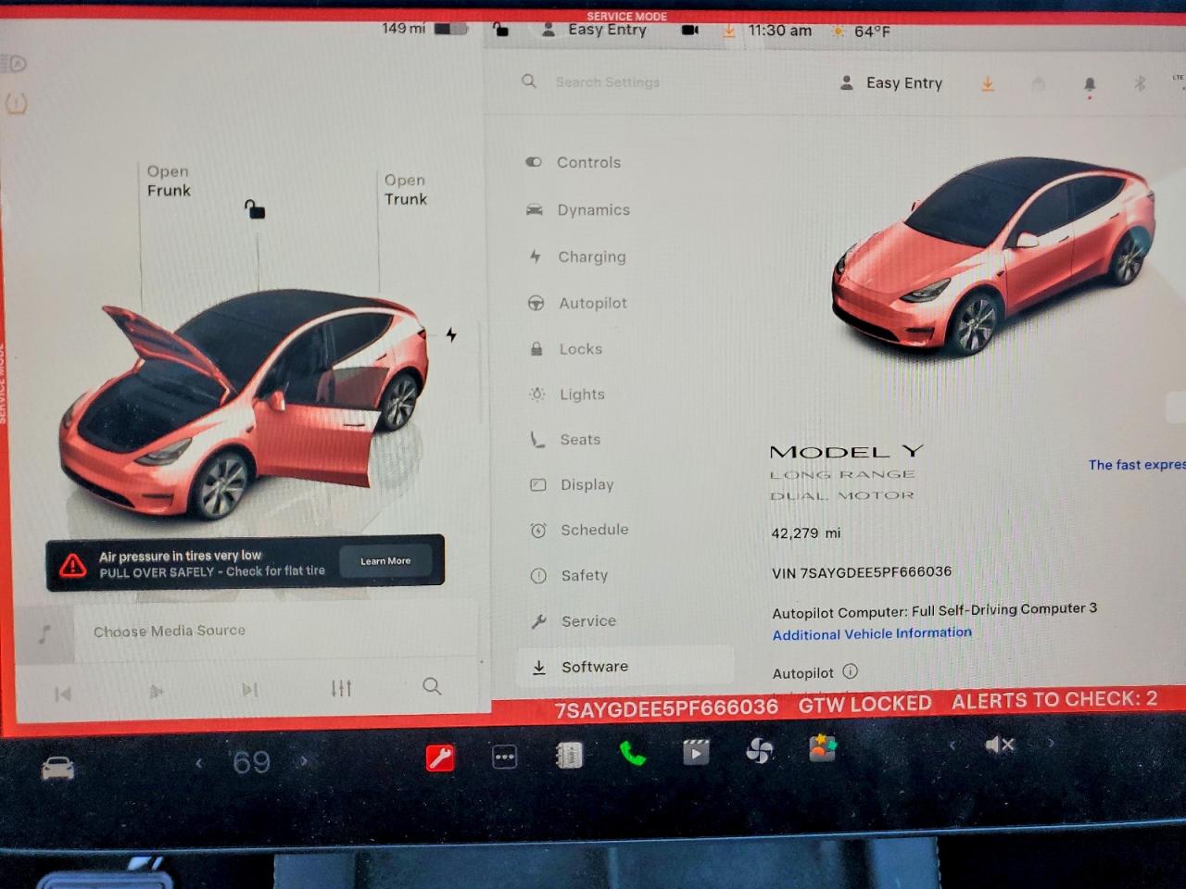Open Easy Entry profile in top status bar

594,30
